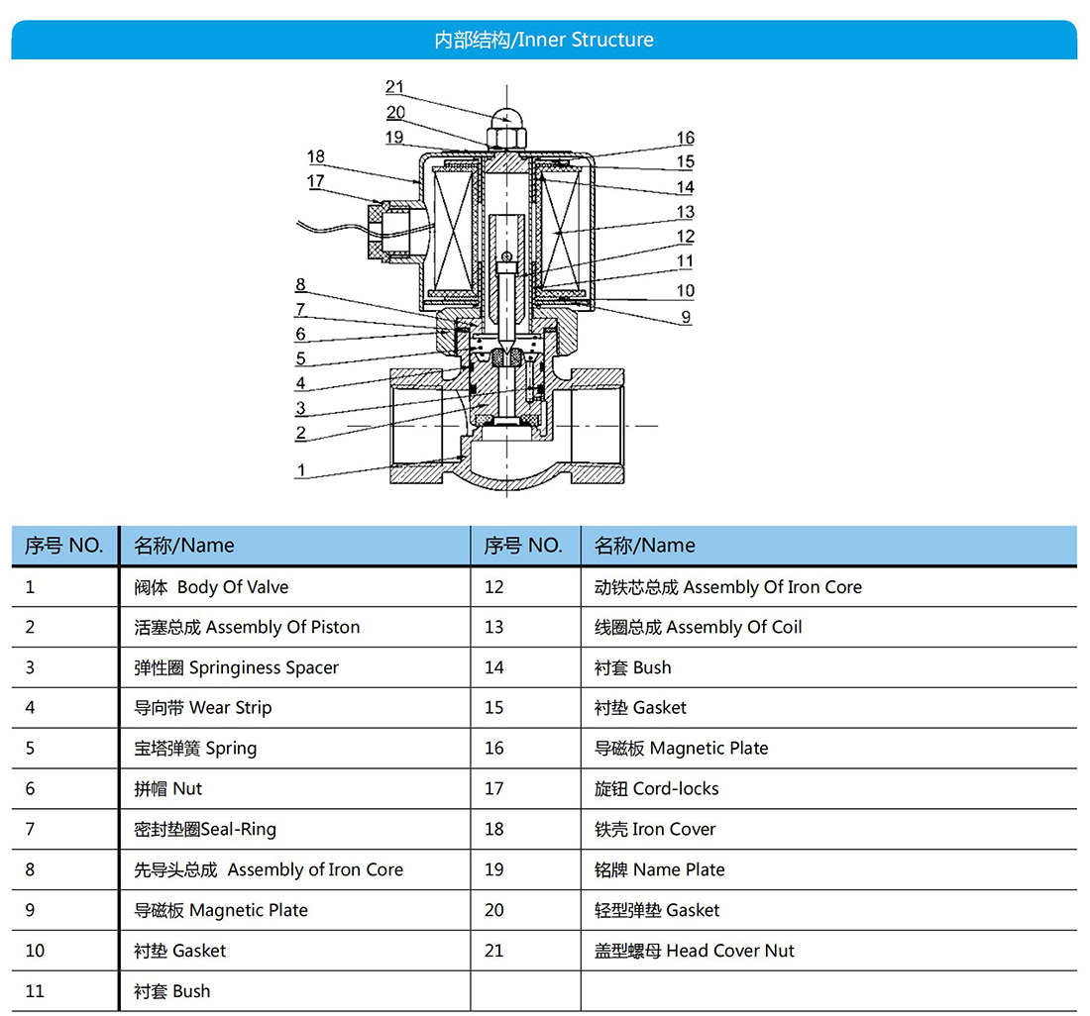
Task: Click the 内部结构/Inner Structure header title
Action: tap(544, 40)
